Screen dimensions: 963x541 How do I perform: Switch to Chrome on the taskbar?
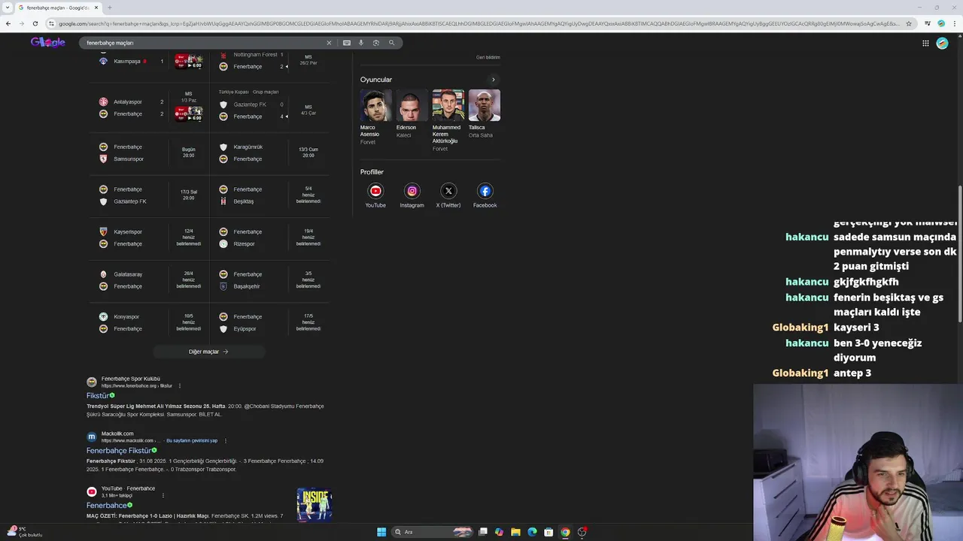point(565,532)
